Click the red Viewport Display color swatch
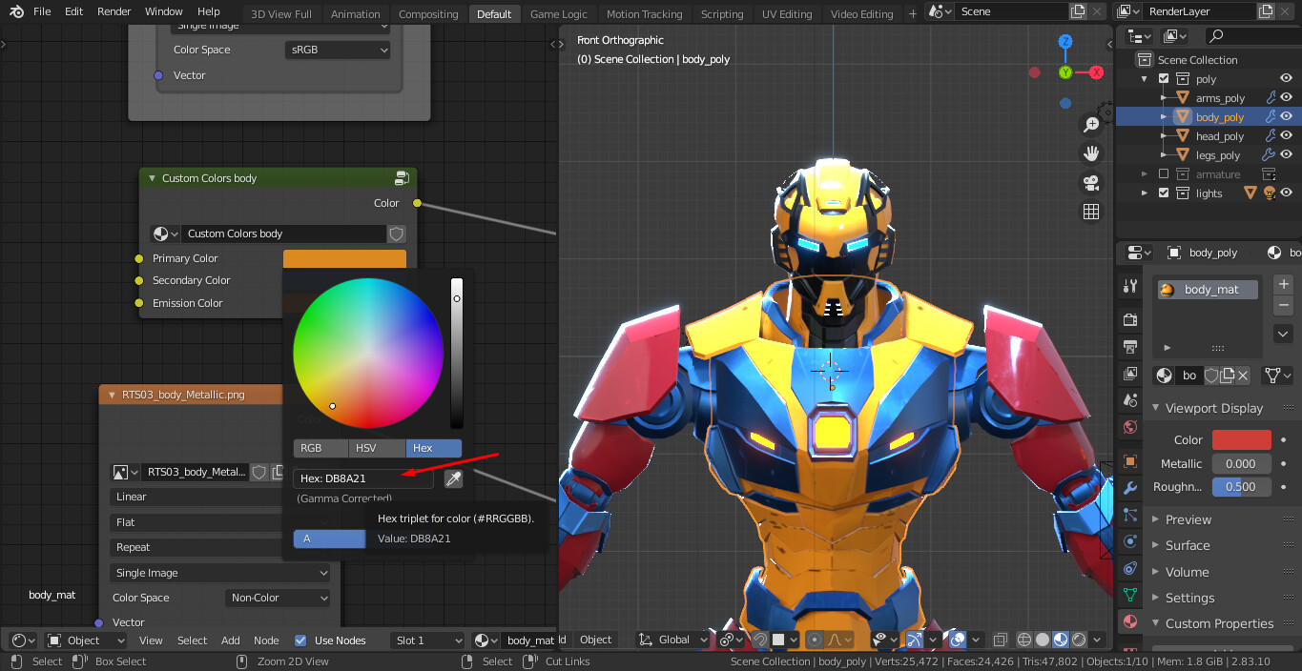Screen dimensions: 1302x671 (x=1241, y=439)
